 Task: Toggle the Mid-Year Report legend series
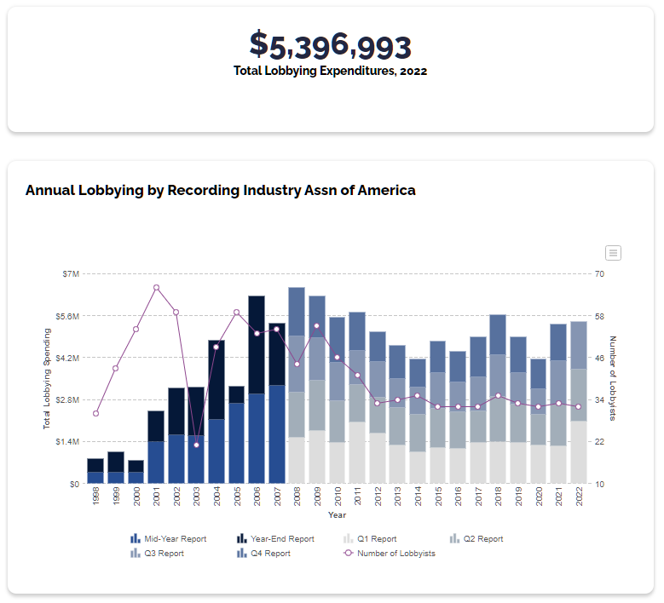pyautogui.click(x=169, y=538)
